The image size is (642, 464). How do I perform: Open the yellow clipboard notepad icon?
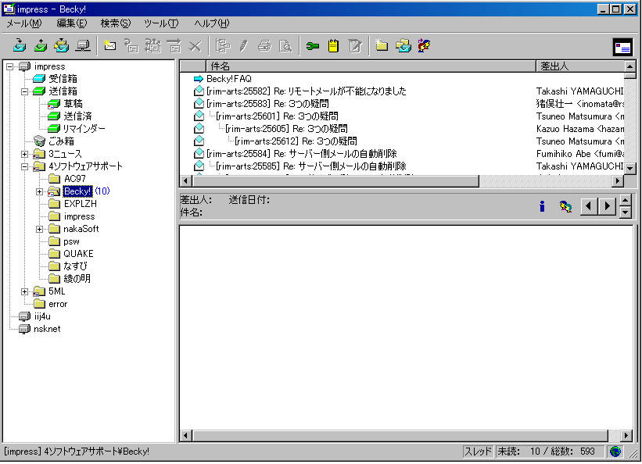(x=334, y=45)
